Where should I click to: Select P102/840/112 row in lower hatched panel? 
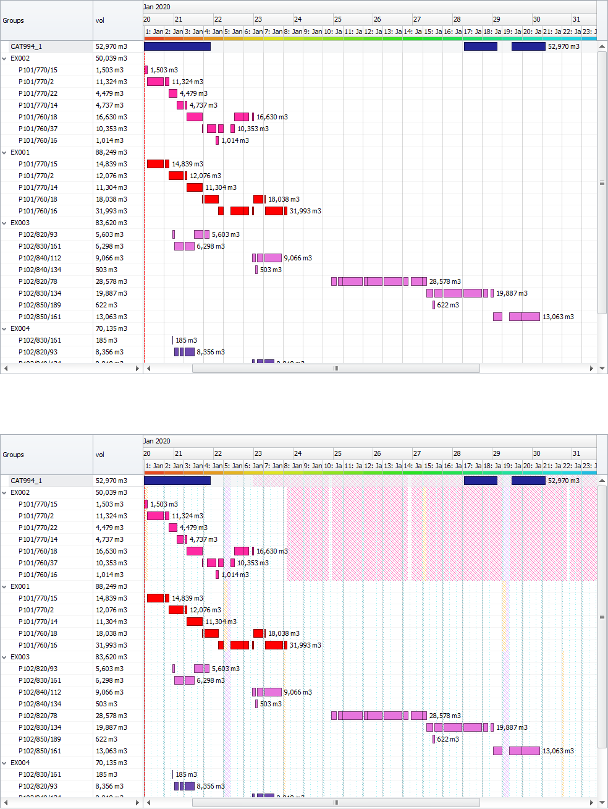tap(71, 692)
